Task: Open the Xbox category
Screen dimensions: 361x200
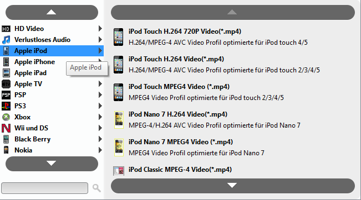Action: click(x=52, y=117)
